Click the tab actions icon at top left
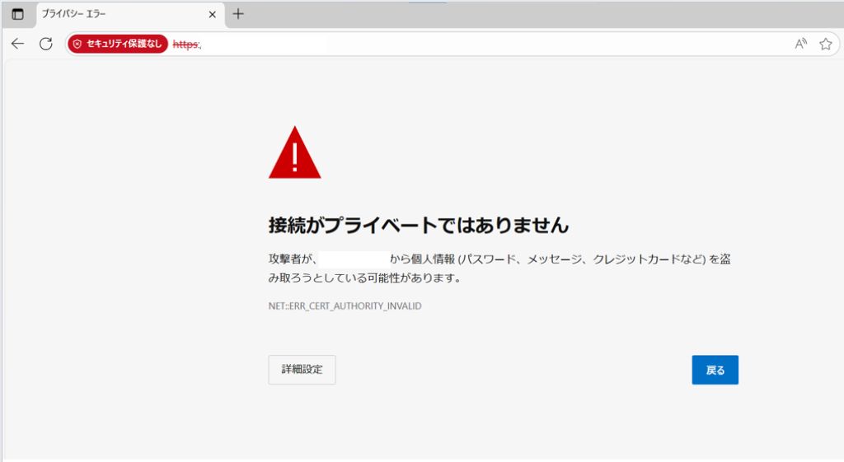844x462 pixels. click(18, 14)
